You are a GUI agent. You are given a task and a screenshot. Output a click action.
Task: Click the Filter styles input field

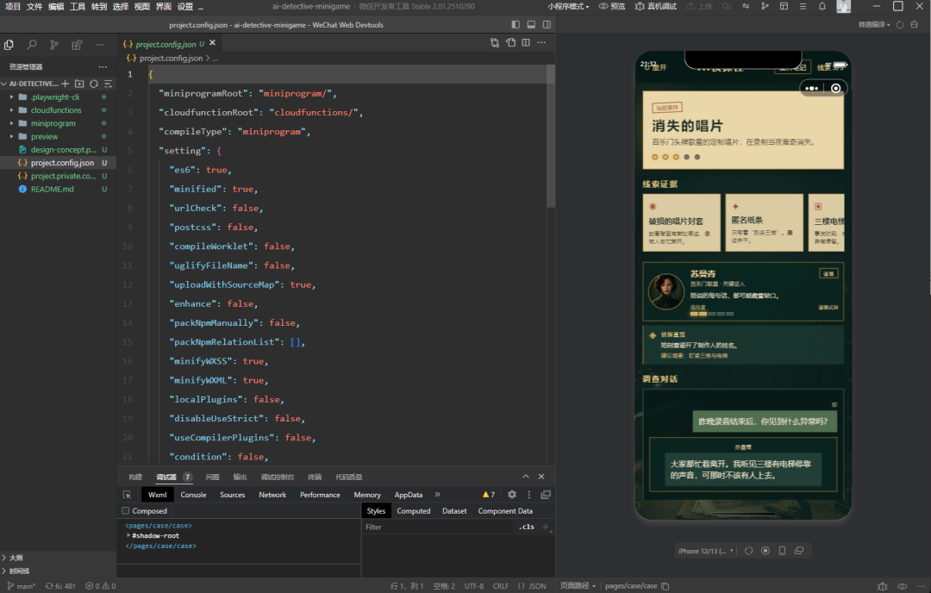pyautogui.click(x=438, y=527)
